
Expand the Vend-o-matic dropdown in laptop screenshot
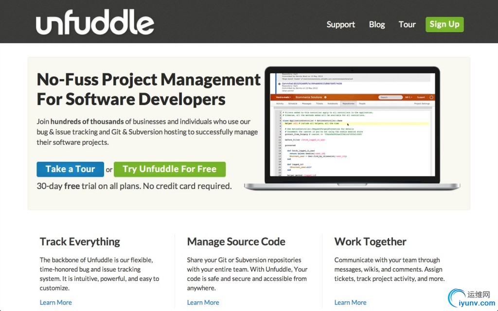pos(283,97)
